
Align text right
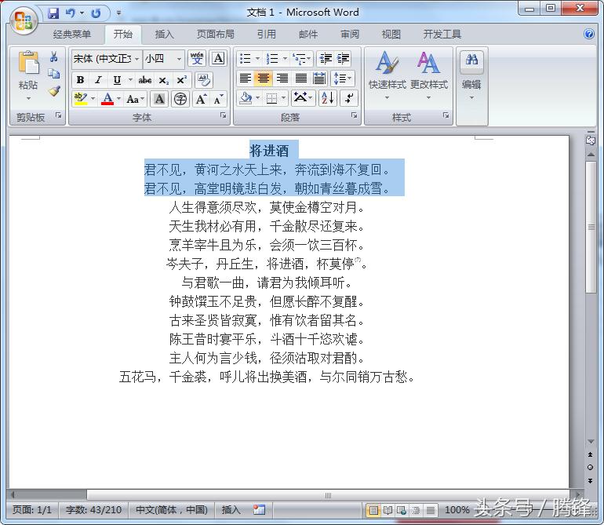282,78
